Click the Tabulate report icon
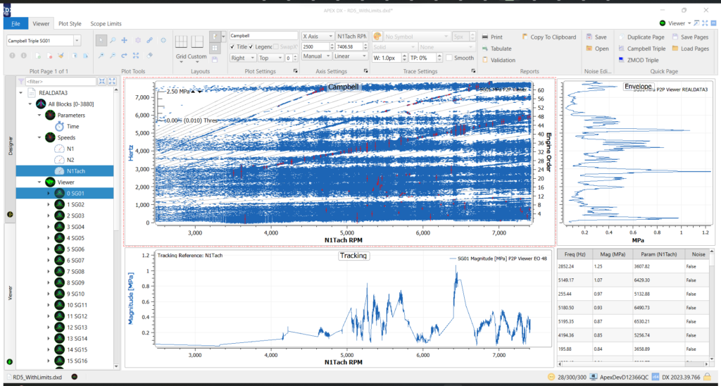The width and height of the screenshot is (721, 386). tap(487, 49)
